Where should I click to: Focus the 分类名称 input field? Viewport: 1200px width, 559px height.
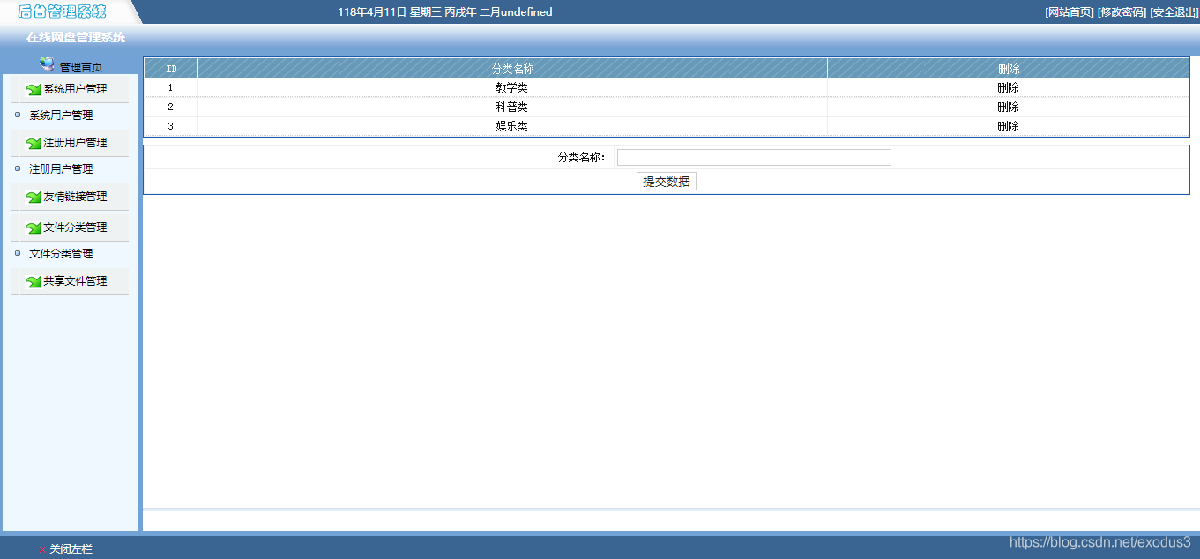[x=754, y=158]
